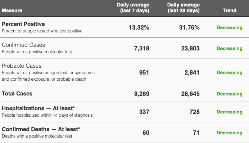The height and width of the screenshot is (143, 249).
Task: Select the 71 deaths 28-day value
Action: [196, 133]
